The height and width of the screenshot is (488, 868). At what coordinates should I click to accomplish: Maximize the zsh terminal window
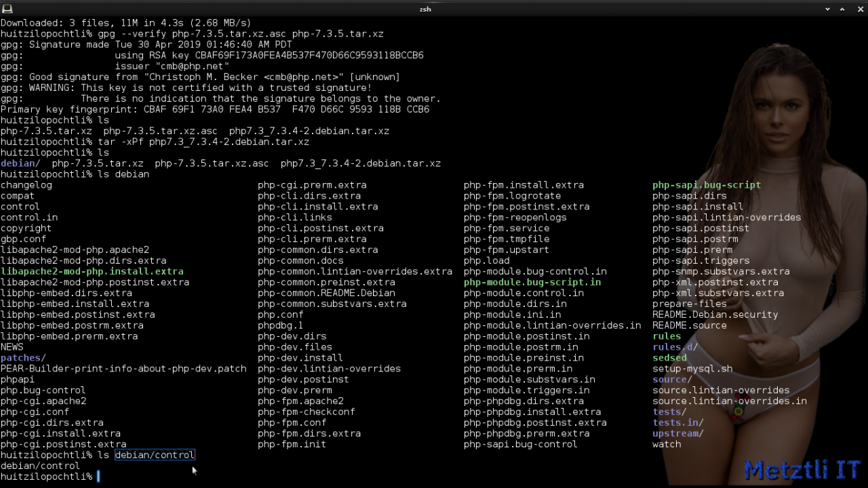(843, 9)
